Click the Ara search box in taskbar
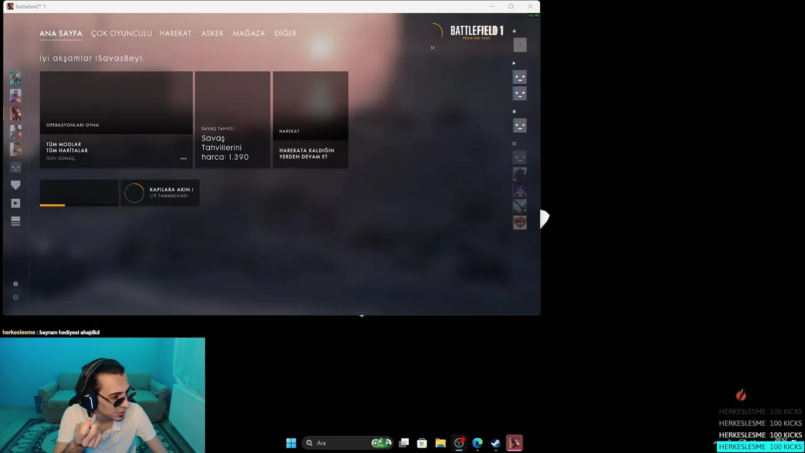The width and height of the screenshot is (805, 453). coord(348,443)
